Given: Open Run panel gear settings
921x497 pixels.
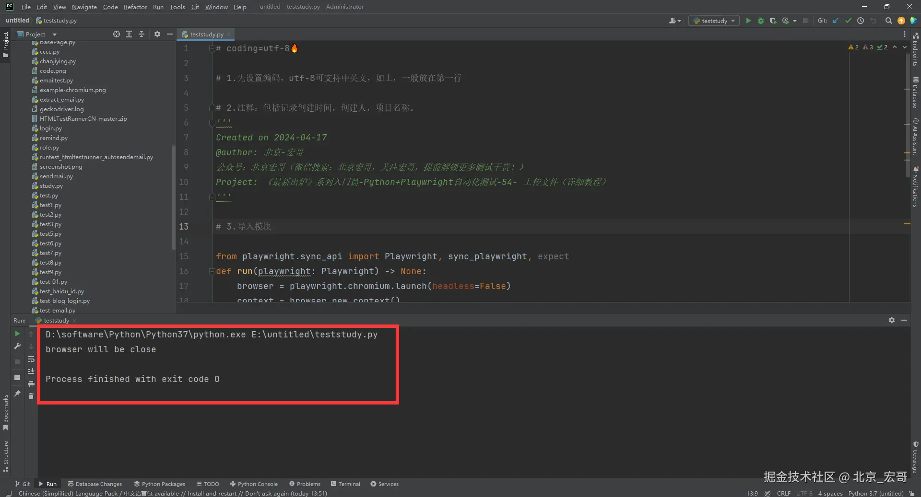Looking at the screenshot, I should click(x=892, y=320).
